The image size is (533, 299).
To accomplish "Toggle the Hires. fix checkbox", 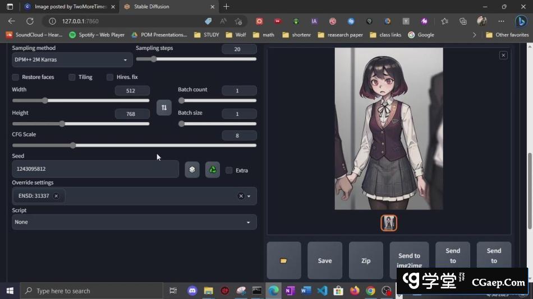I will pos(110,77).
